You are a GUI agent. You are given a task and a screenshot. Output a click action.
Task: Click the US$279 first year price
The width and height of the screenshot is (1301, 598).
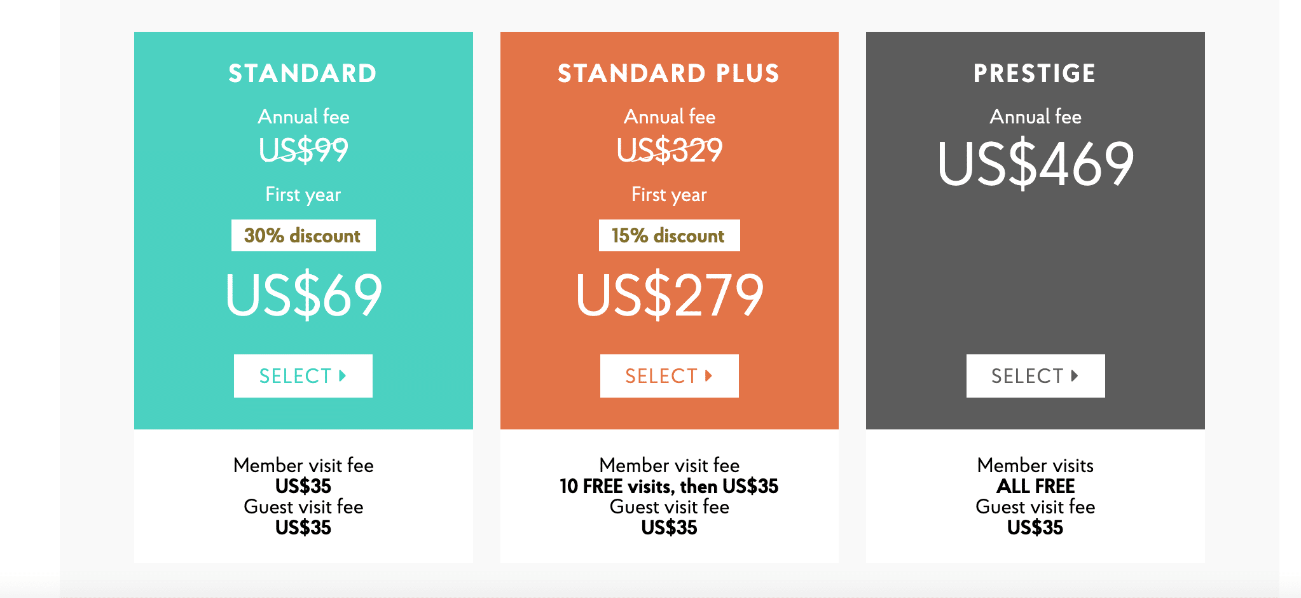[670, 295]
